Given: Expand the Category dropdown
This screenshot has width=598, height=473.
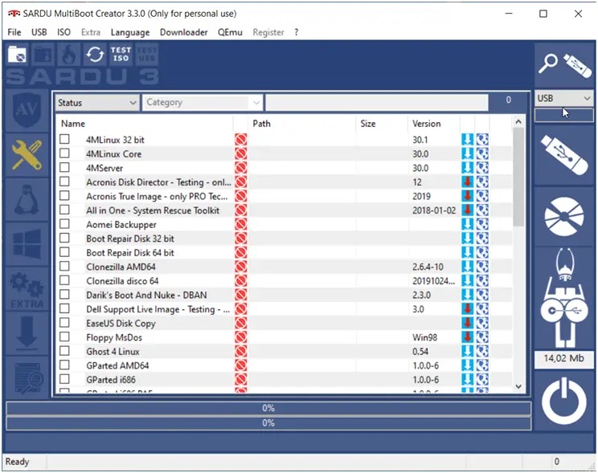Looking at the screenshot, I should (202, 103).
